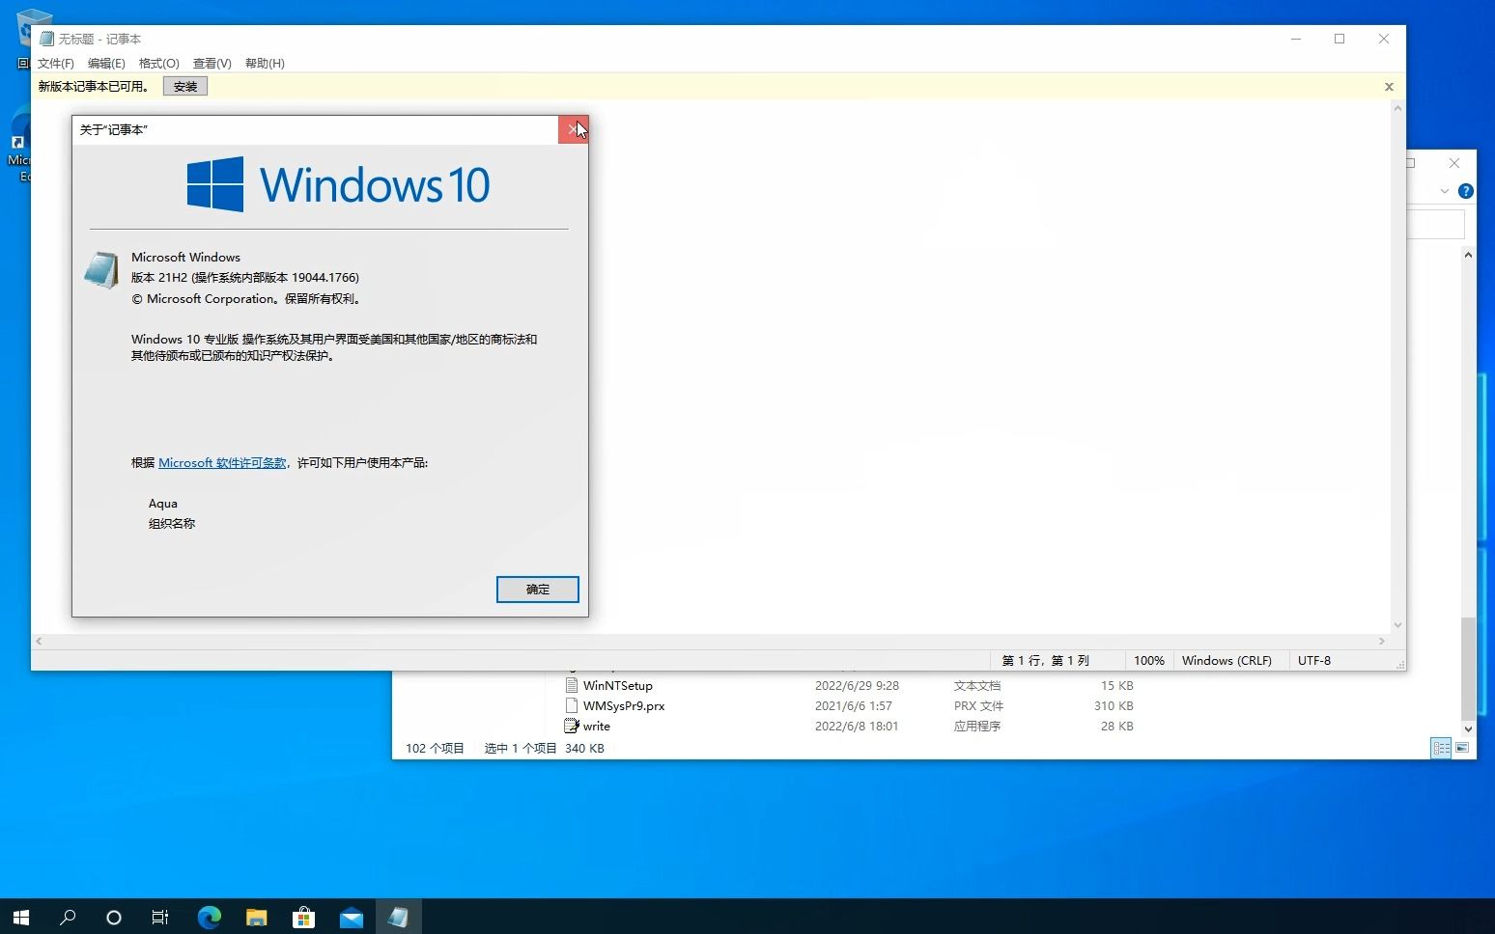1495x934 pixels.
Task: Expand Explorer ribbon chevron
Action: pos(1445,191)
